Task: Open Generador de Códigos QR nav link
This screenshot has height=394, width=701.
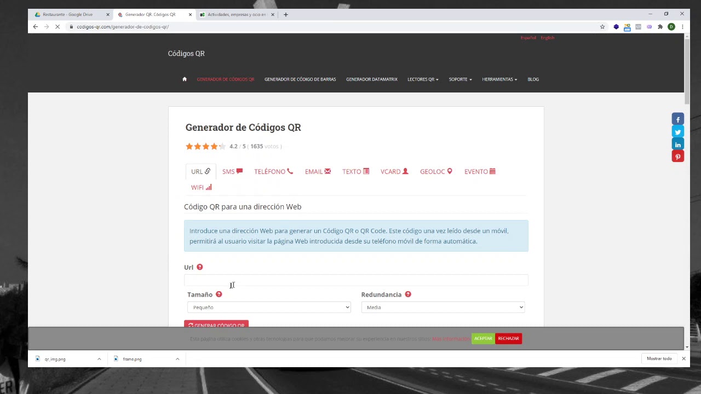Action: [226, 79]
